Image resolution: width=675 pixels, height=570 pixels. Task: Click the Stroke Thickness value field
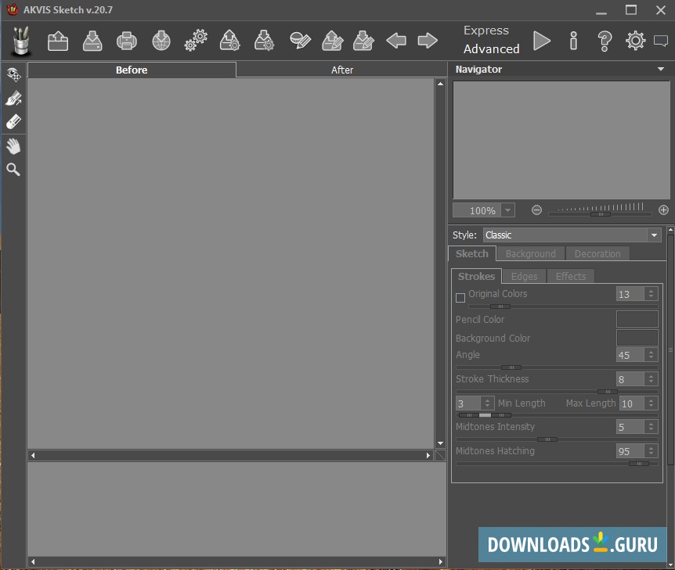click(x=630, y=379)
